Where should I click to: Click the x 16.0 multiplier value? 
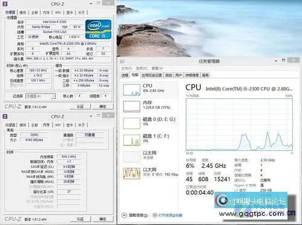coord(38,75)
